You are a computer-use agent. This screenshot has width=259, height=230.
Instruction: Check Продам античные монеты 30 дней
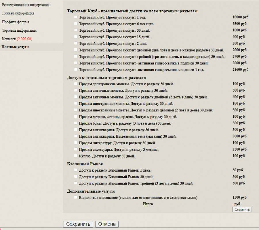[x=76, y=90]
